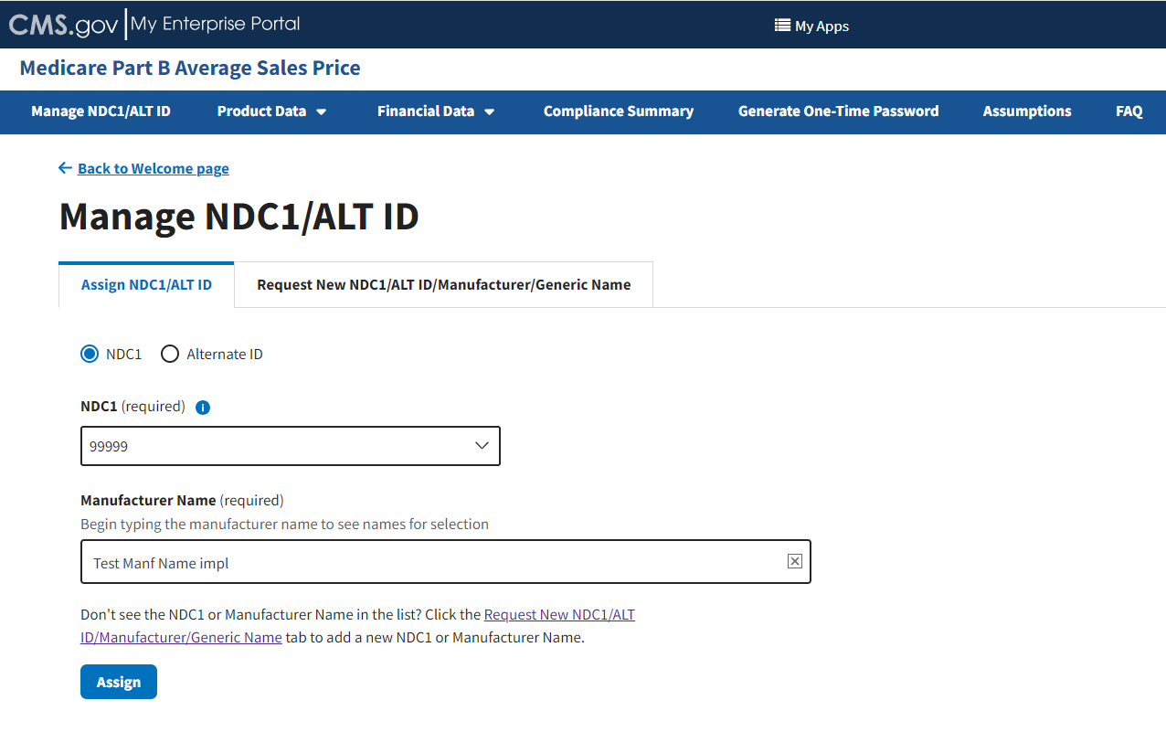
Task: Click into the Manufacturer Name text field
Action: (429, 562)
